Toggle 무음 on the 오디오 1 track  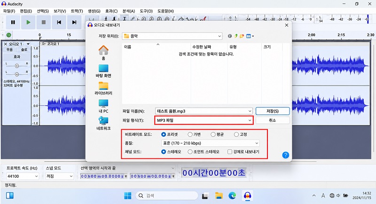pyautogui.click(x=9, y=50)
